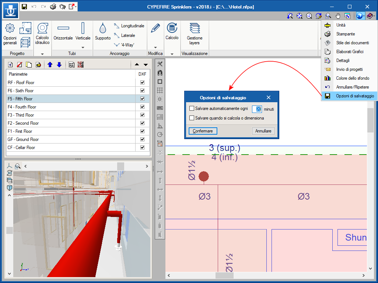378x283 pixels.
Task: Click the grid icon in vertical toolbar
Action: pyautogui.click(x=160, y=90)
